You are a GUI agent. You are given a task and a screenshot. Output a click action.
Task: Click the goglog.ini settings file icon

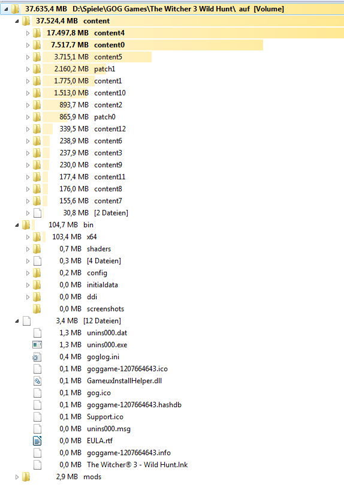pos(37,357)
